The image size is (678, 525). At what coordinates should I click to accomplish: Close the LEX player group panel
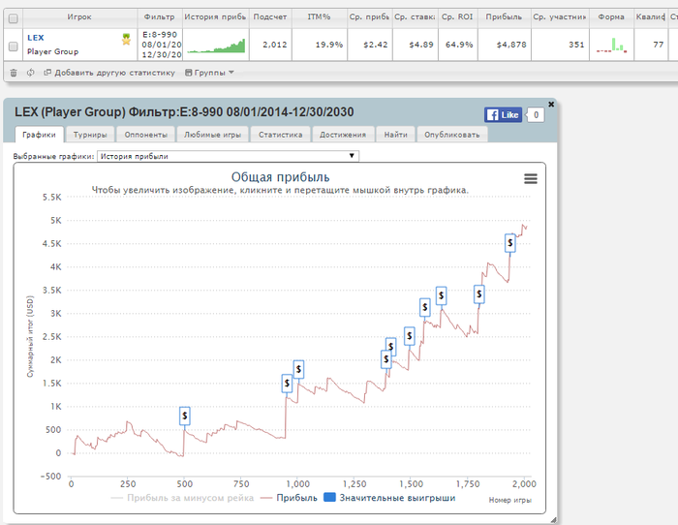(551, 104)
